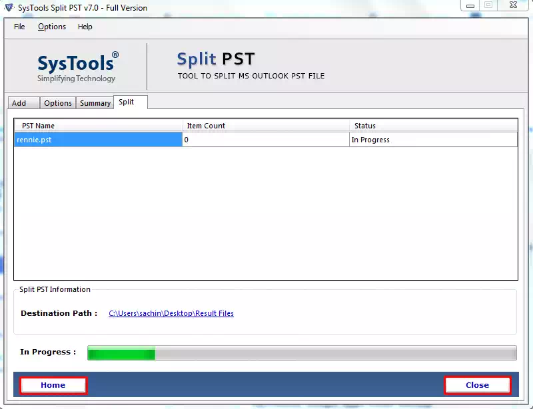Open the destination path Result Files link
The image size is (533, 409).
171,313
